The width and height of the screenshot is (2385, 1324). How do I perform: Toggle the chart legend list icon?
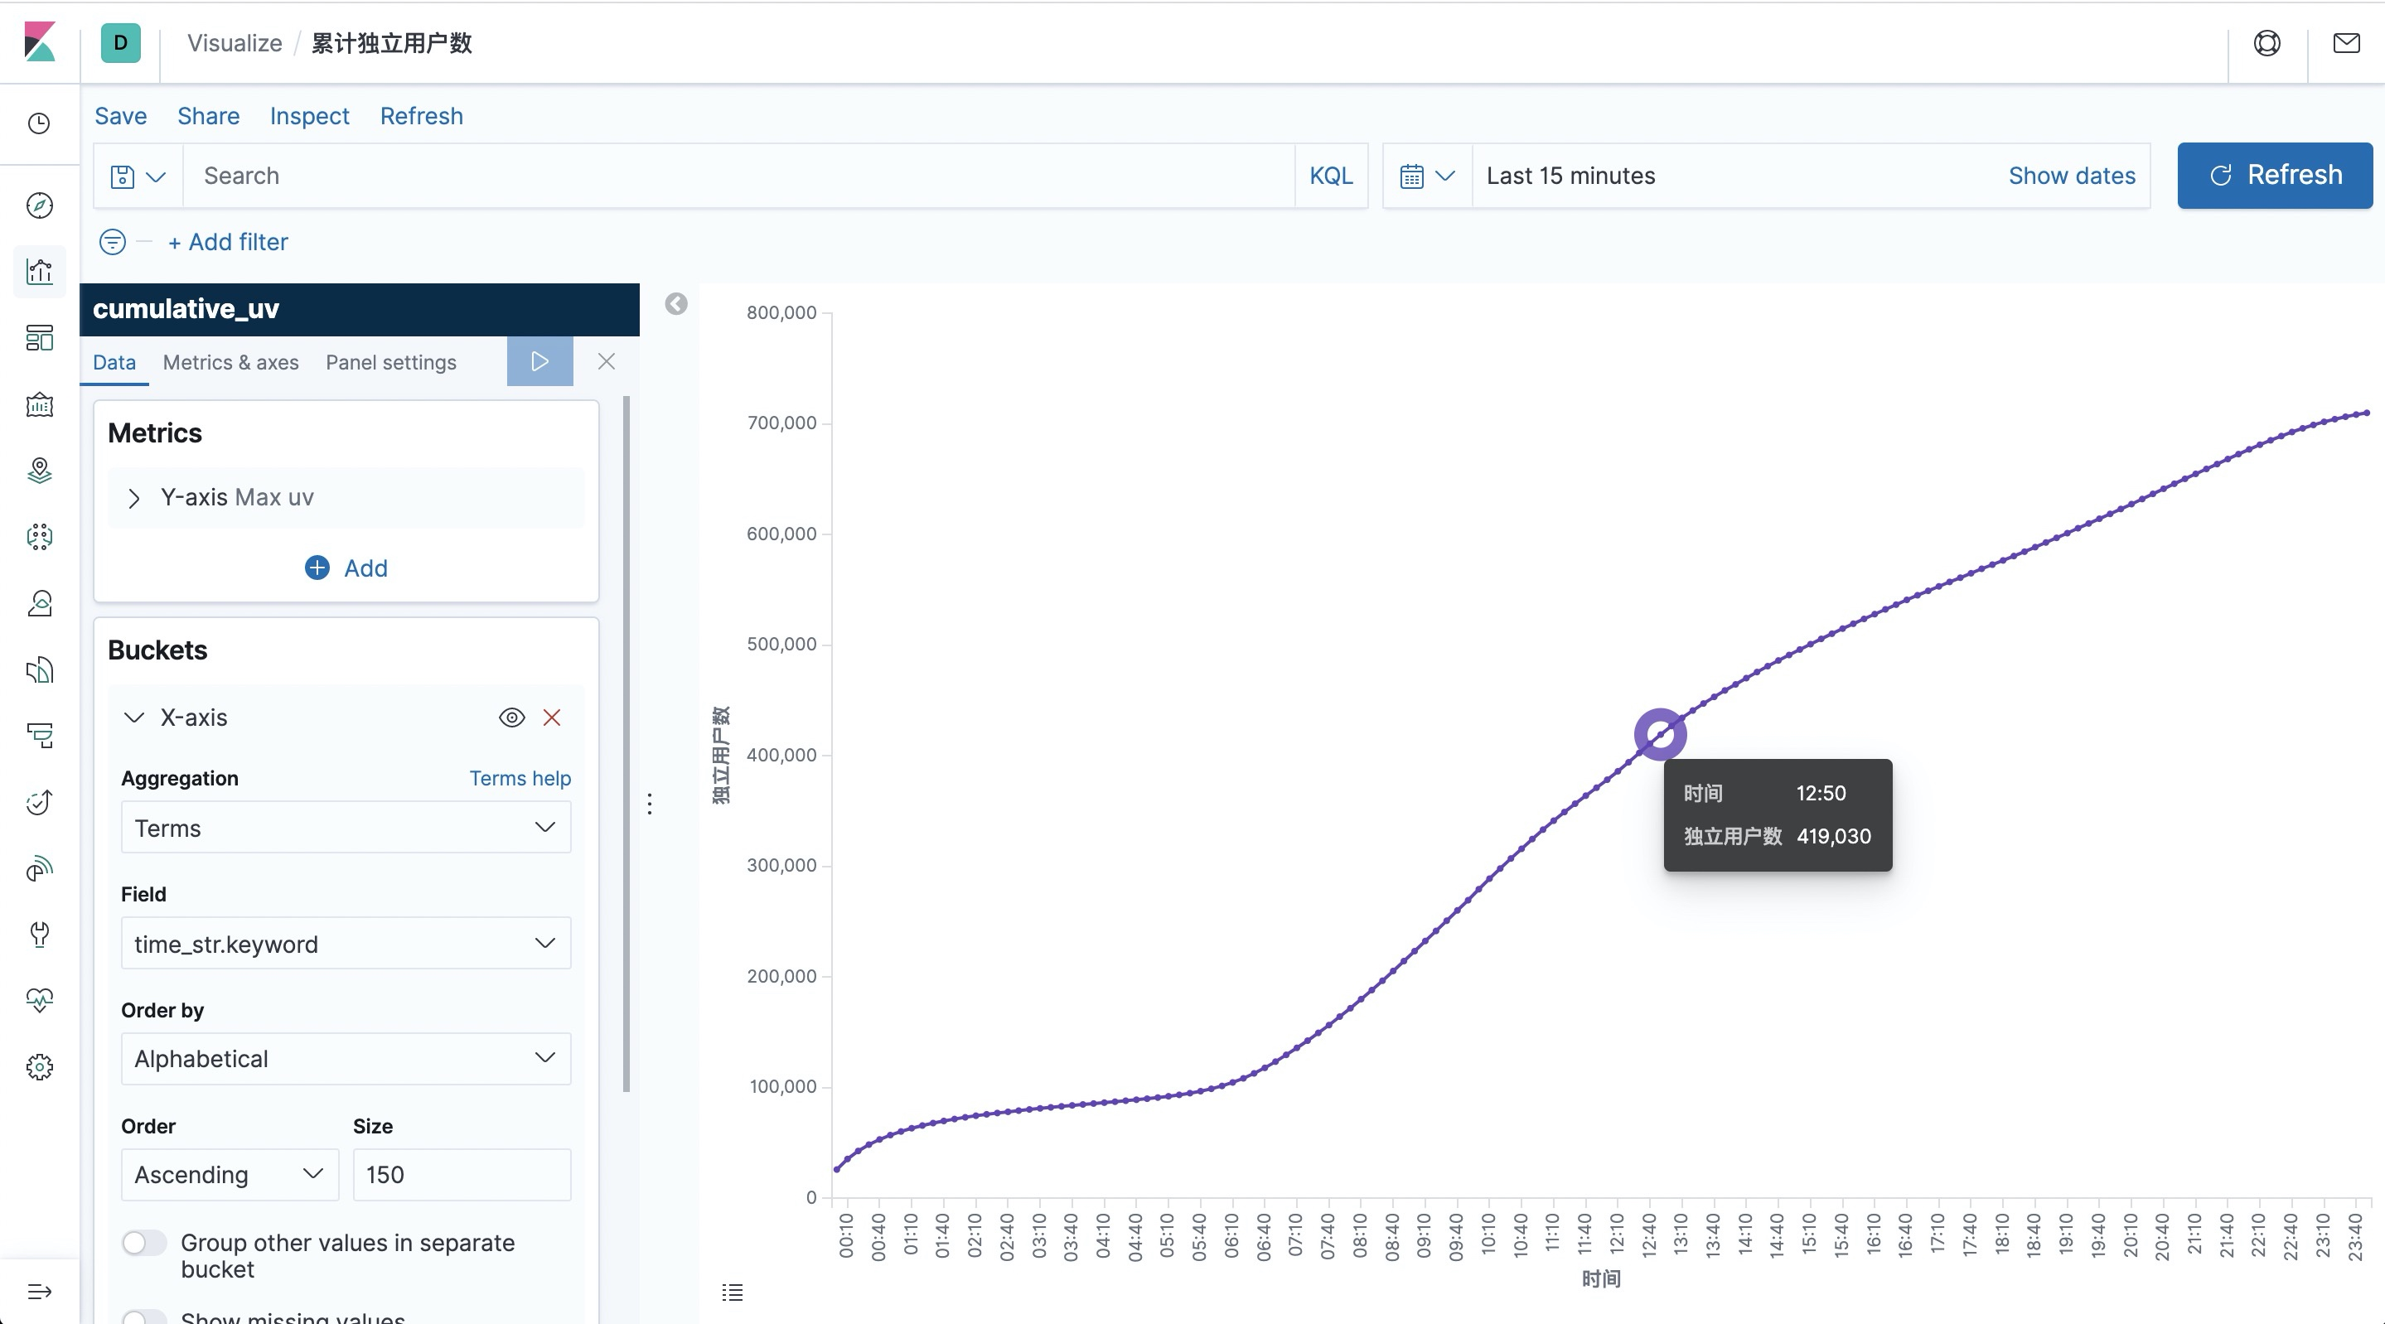point(733,1293)
